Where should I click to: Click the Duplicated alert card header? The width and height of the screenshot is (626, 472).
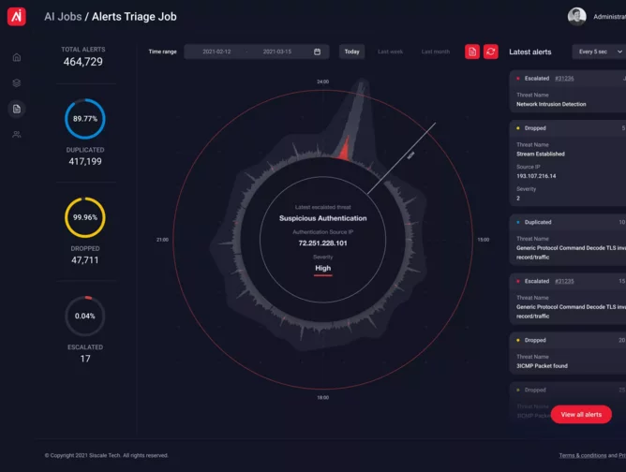click(x=568, y=222)
